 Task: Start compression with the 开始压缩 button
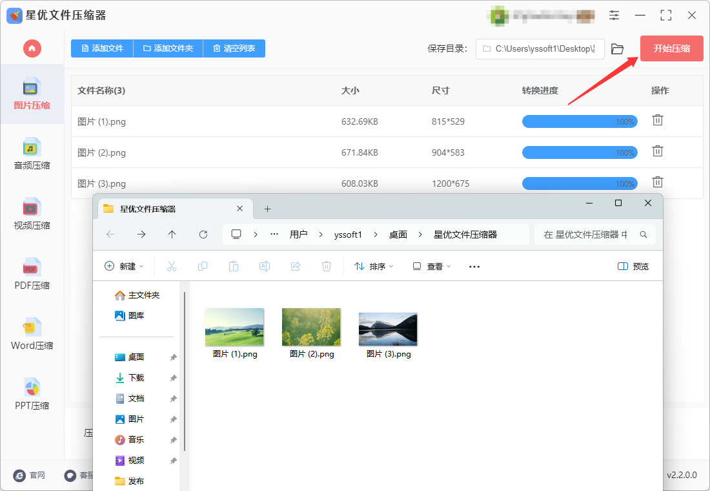[x=671, y=48]
